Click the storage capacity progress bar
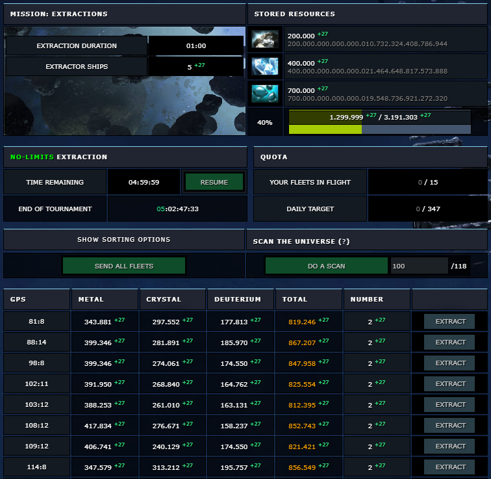 click(379, 122)
